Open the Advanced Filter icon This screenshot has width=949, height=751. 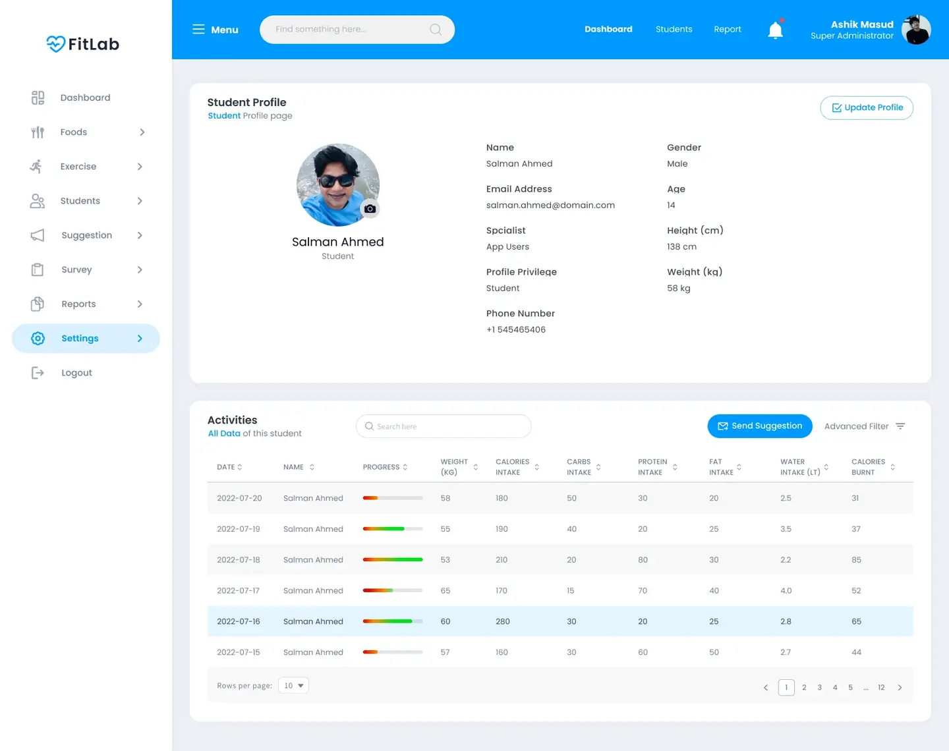(900, 426)
